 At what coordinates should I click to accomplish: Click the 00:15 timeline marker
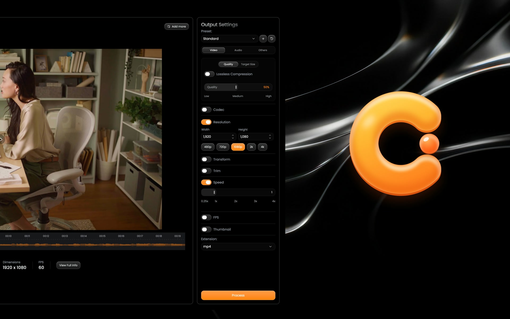pyautogui.click(x=102, y=236)
